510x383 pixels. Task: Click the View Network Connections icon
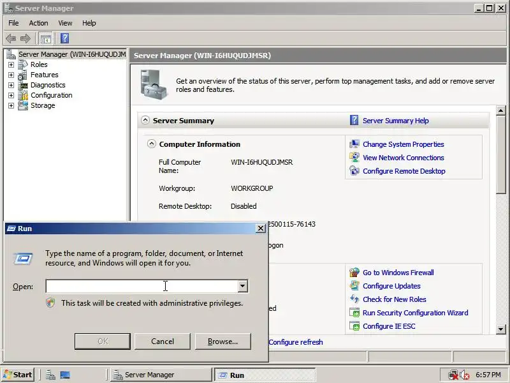pyautogui.click(x=354, y=157)
